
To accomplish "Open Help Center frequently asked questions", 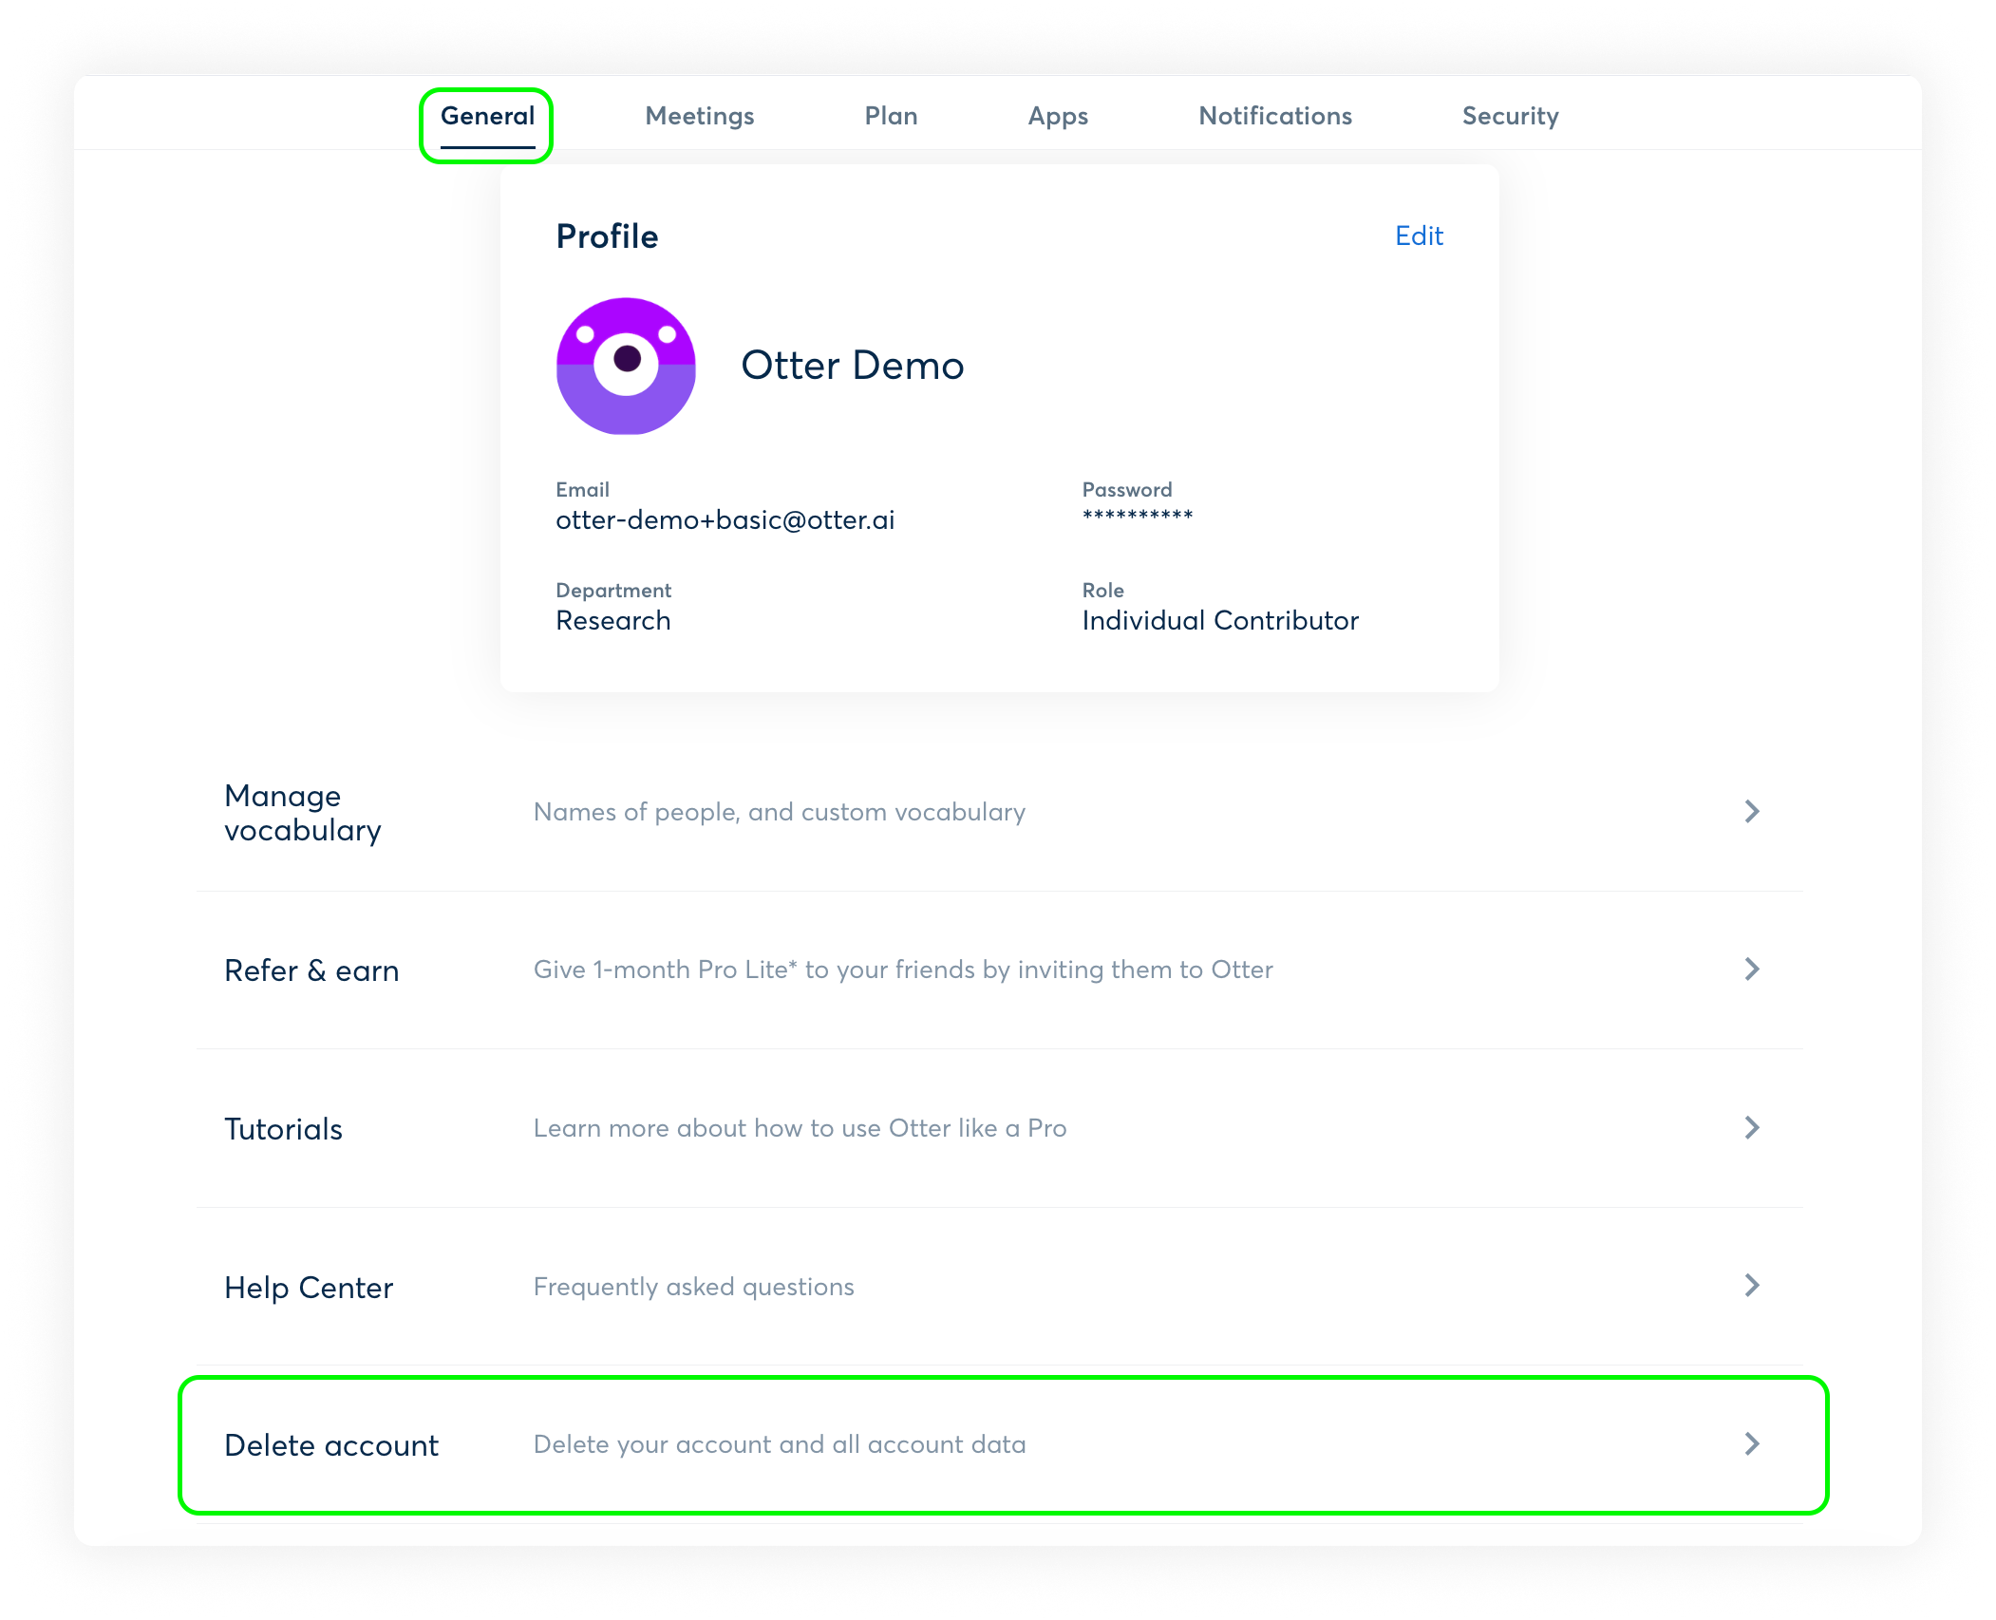I will 309,1287.
